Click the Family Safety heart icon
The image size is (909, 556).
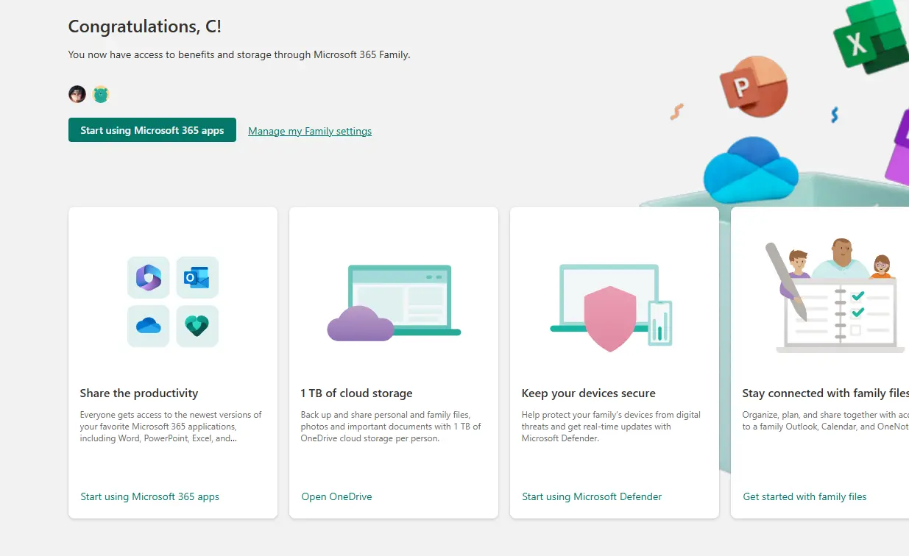pyautogui.click(x=197, y=326)
